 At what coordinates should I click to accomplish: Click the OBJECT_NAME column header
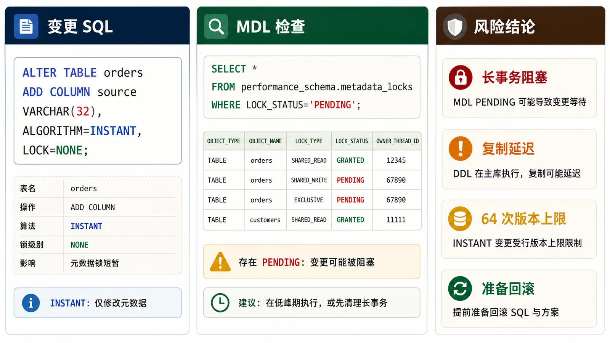click(x=265, y=141)
